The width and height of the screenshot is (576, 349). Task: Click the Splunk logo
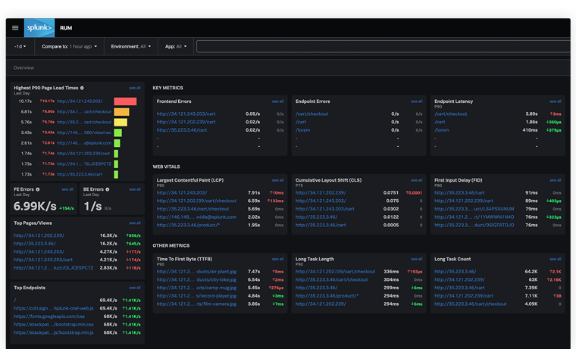point(39,28)
